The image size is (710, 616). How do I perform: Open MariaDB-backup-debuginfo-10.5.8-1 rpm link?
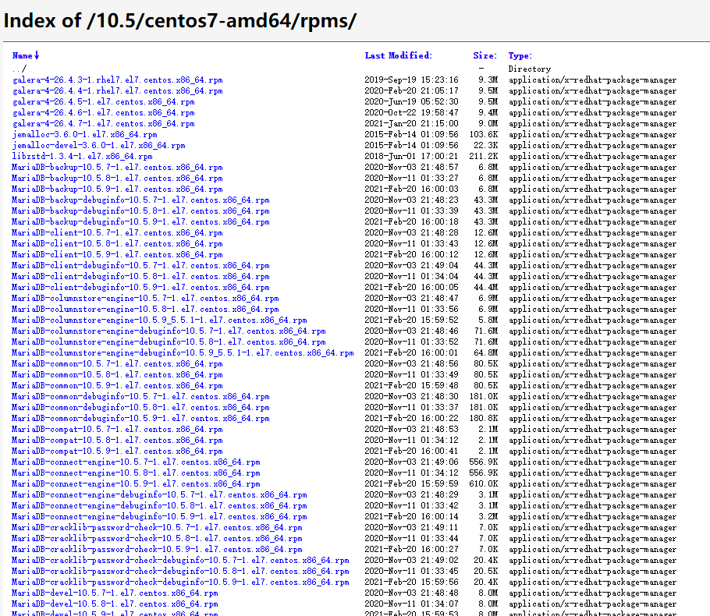(x=140, y=211)
